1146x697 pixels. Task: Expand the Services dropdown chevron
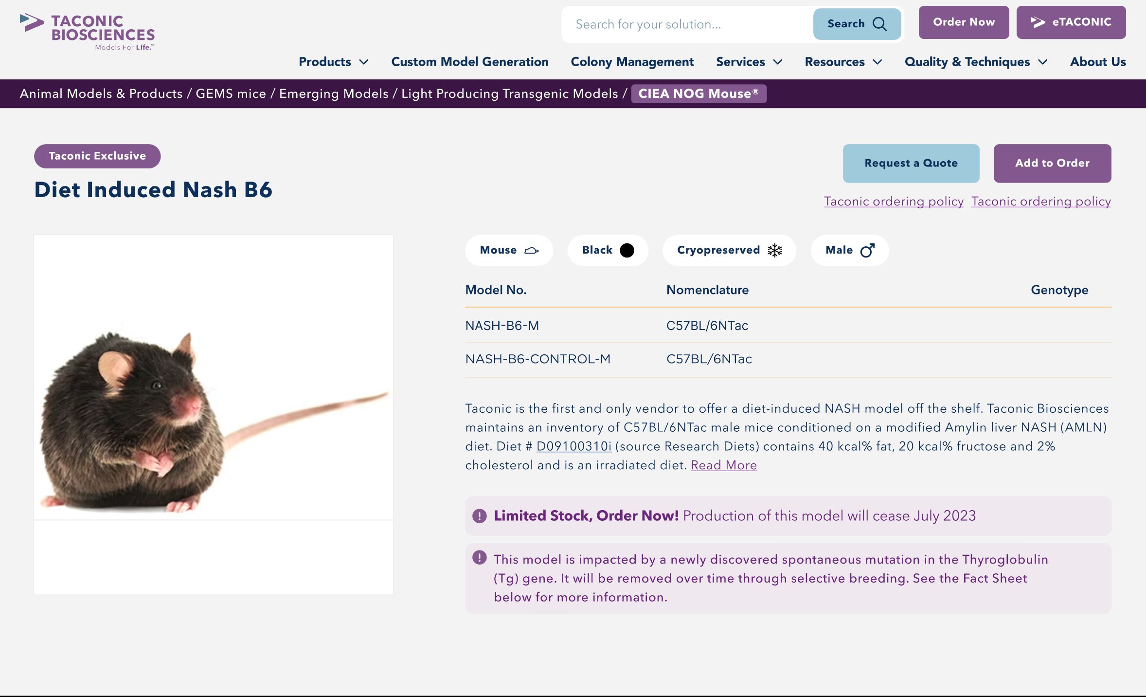[x=778, y=62]
